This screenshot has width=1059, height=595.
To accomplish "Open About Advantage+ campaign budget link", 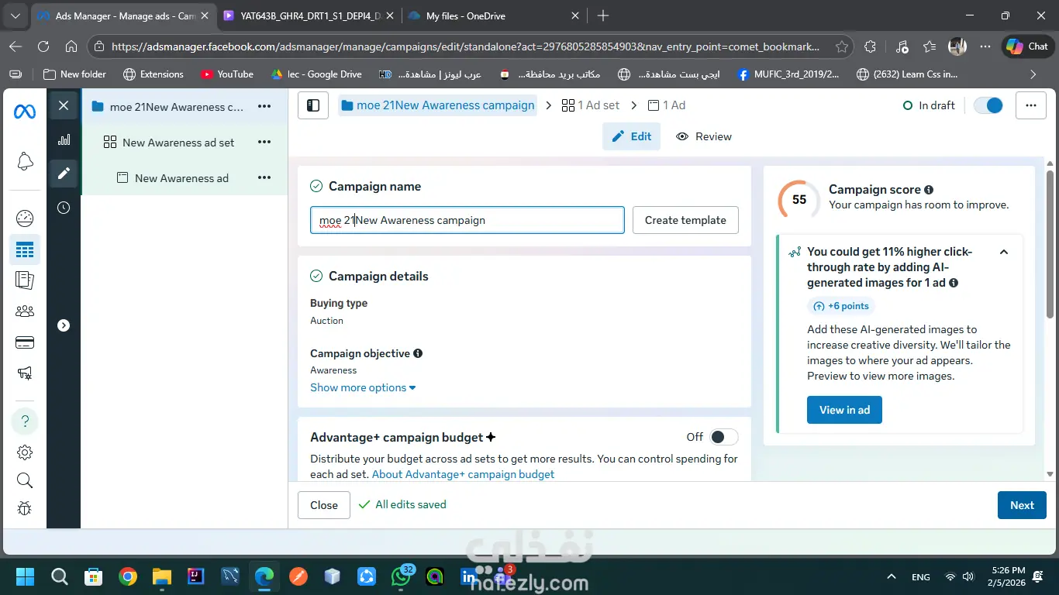I will pyautogui.click(x=463, y=474).
